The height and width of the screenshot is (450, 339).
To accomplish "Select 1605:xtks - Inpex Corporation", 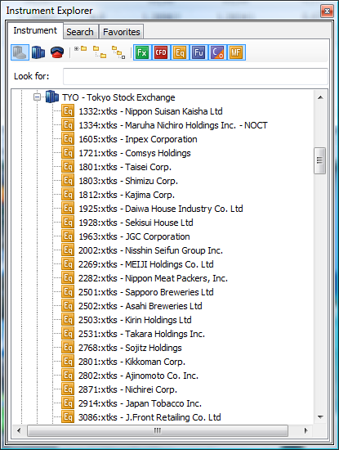I will pos(129,139).
